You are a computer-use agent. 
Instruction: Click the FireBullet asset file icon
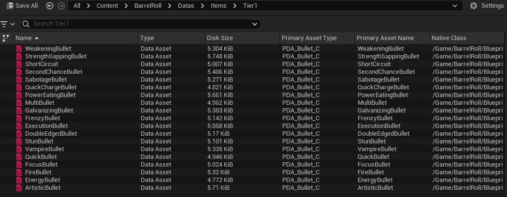tap(19, 172)
